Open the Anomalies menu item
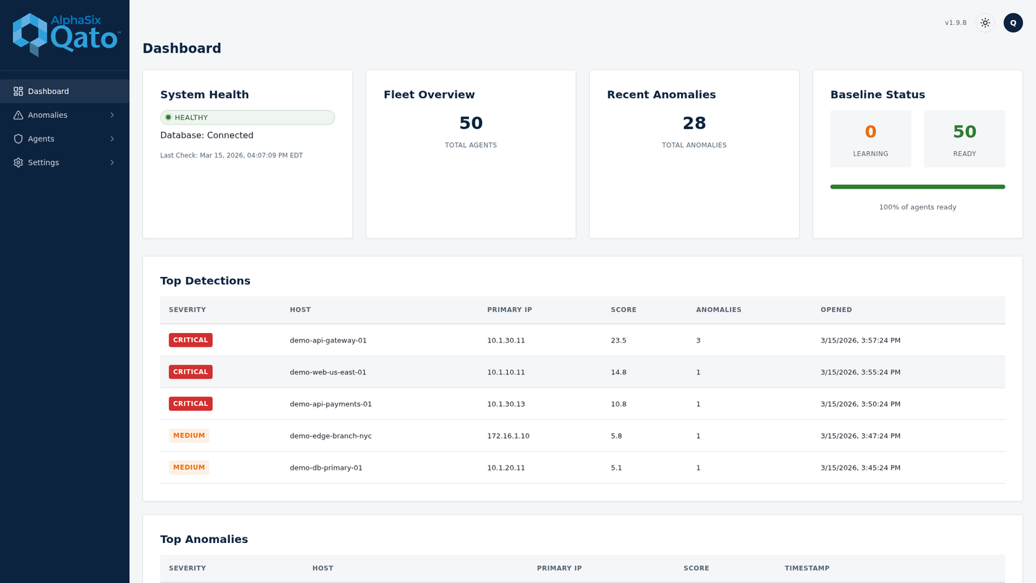This screenshot has height=583, width=1036. point(64,115)
